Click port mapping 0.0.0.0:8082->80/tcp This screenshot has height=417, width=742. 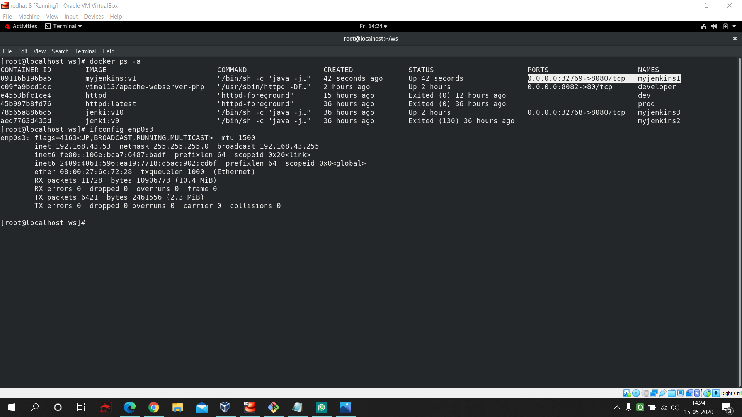pos(570,87)
